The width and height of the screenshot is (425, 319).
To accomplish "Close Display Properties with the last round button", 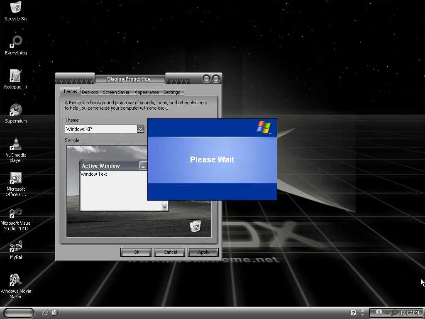I will pyautogui.click(x=216, y=79).
